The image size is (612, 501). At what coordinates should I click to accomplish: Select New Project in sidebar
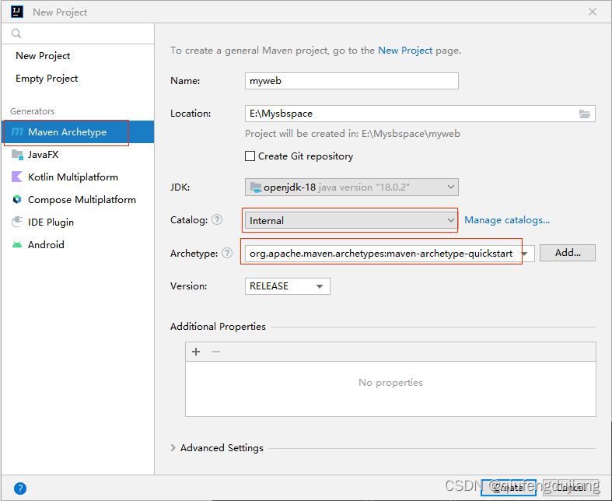tap(43, 56)
